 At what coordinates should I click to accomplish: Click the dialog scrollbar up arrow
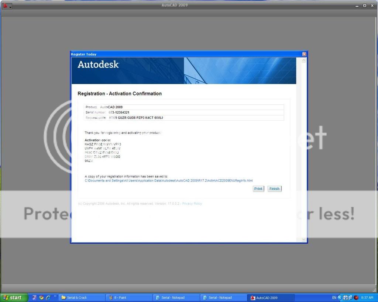[304, 60]
